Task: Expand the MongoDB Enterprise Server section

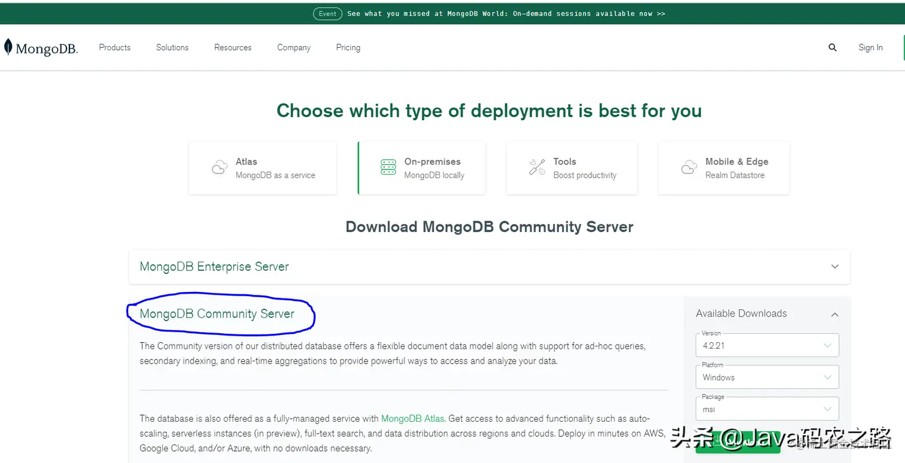Action: pyautogui.click(x=490, y=267)
